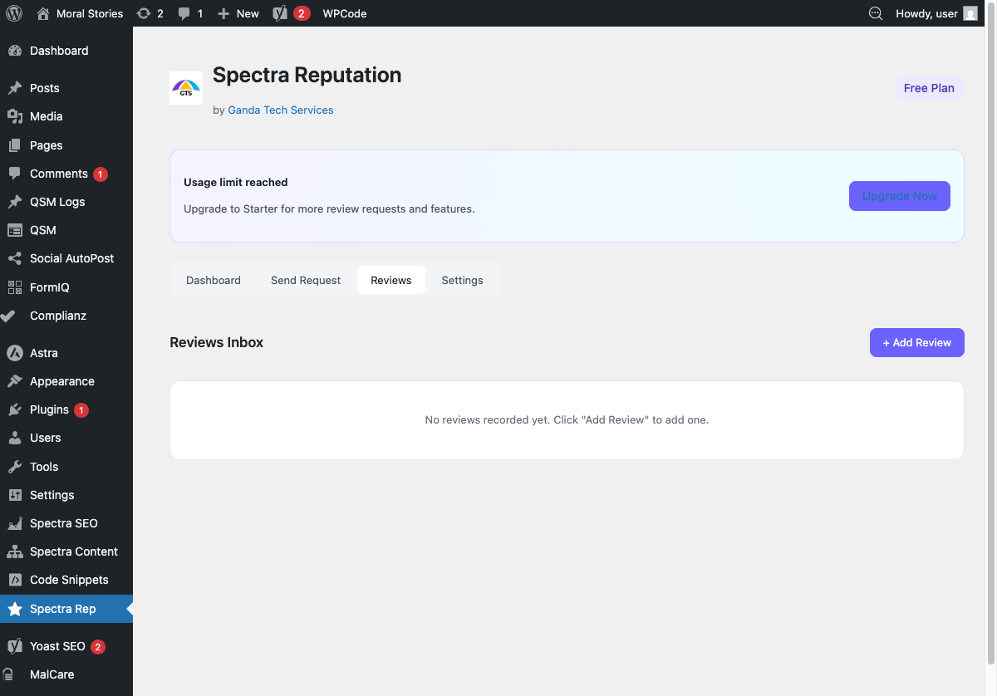Screen dimensions: 997x696
Task: Click the 'Spectra Reputation' title
Action: (x=307, y=75)
